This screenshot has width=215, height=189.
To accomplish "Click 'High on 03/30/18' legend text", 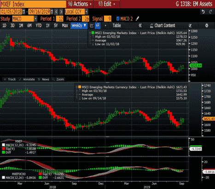I will coord(94,91).
